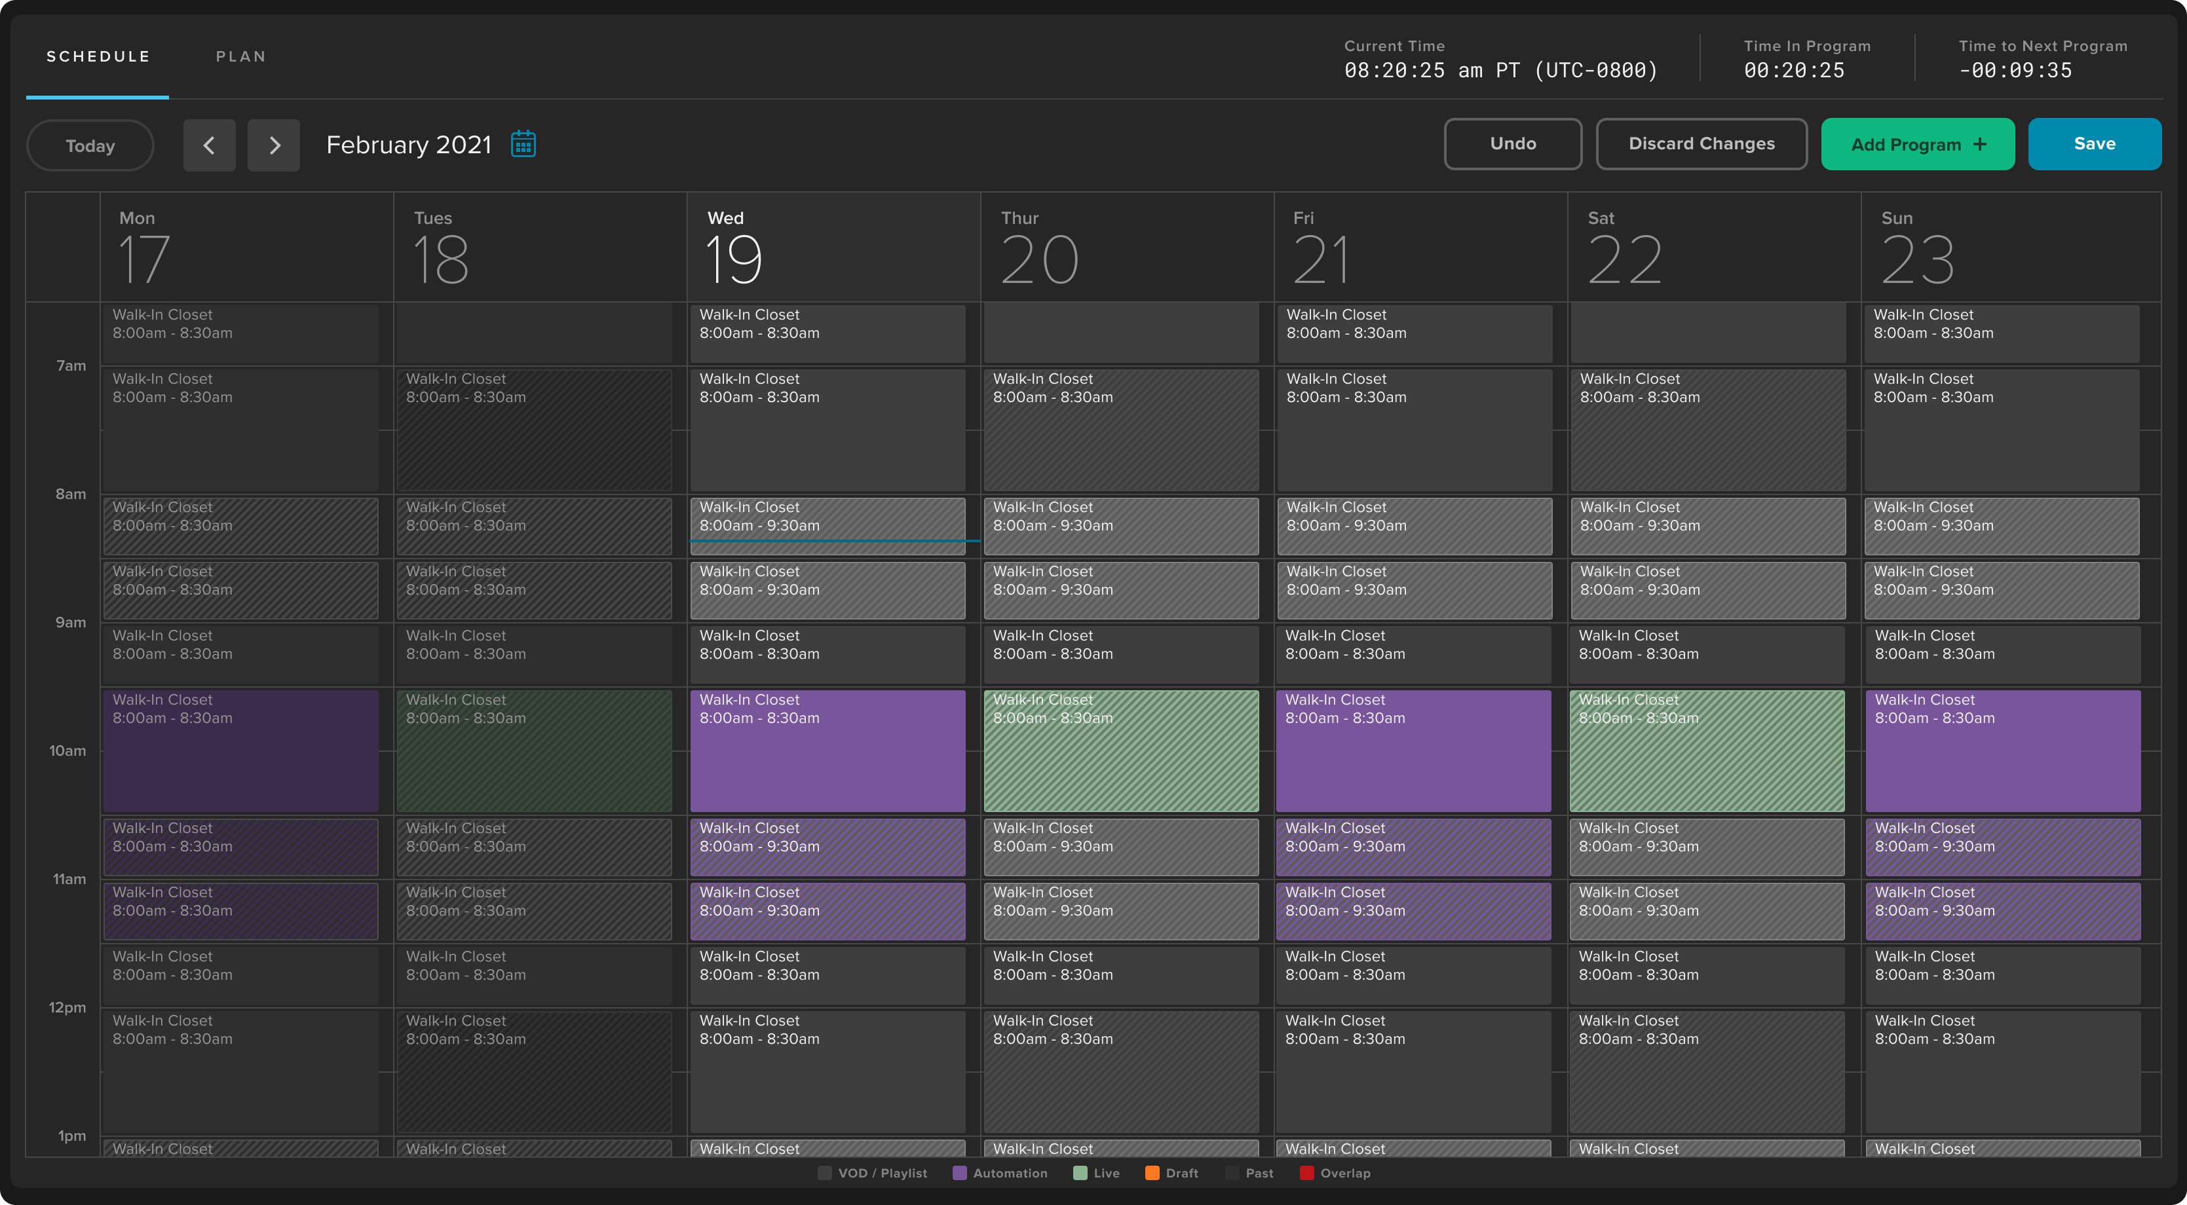The image size is (2187, 1205).
Task: Open Saturday's green live 10am program
Action: 1707,751
